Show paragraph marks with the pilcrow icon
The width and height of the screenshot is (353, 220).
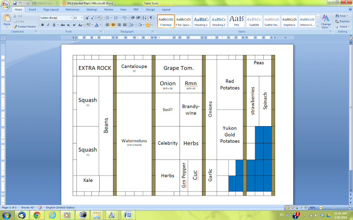pyautogui.click(x=151, y=18)
